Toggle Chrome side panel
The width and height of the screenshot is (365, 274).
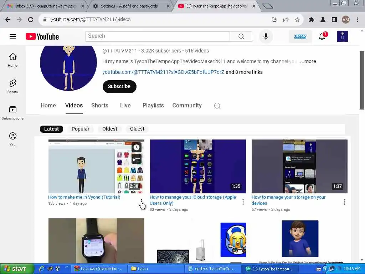point(334,20)
